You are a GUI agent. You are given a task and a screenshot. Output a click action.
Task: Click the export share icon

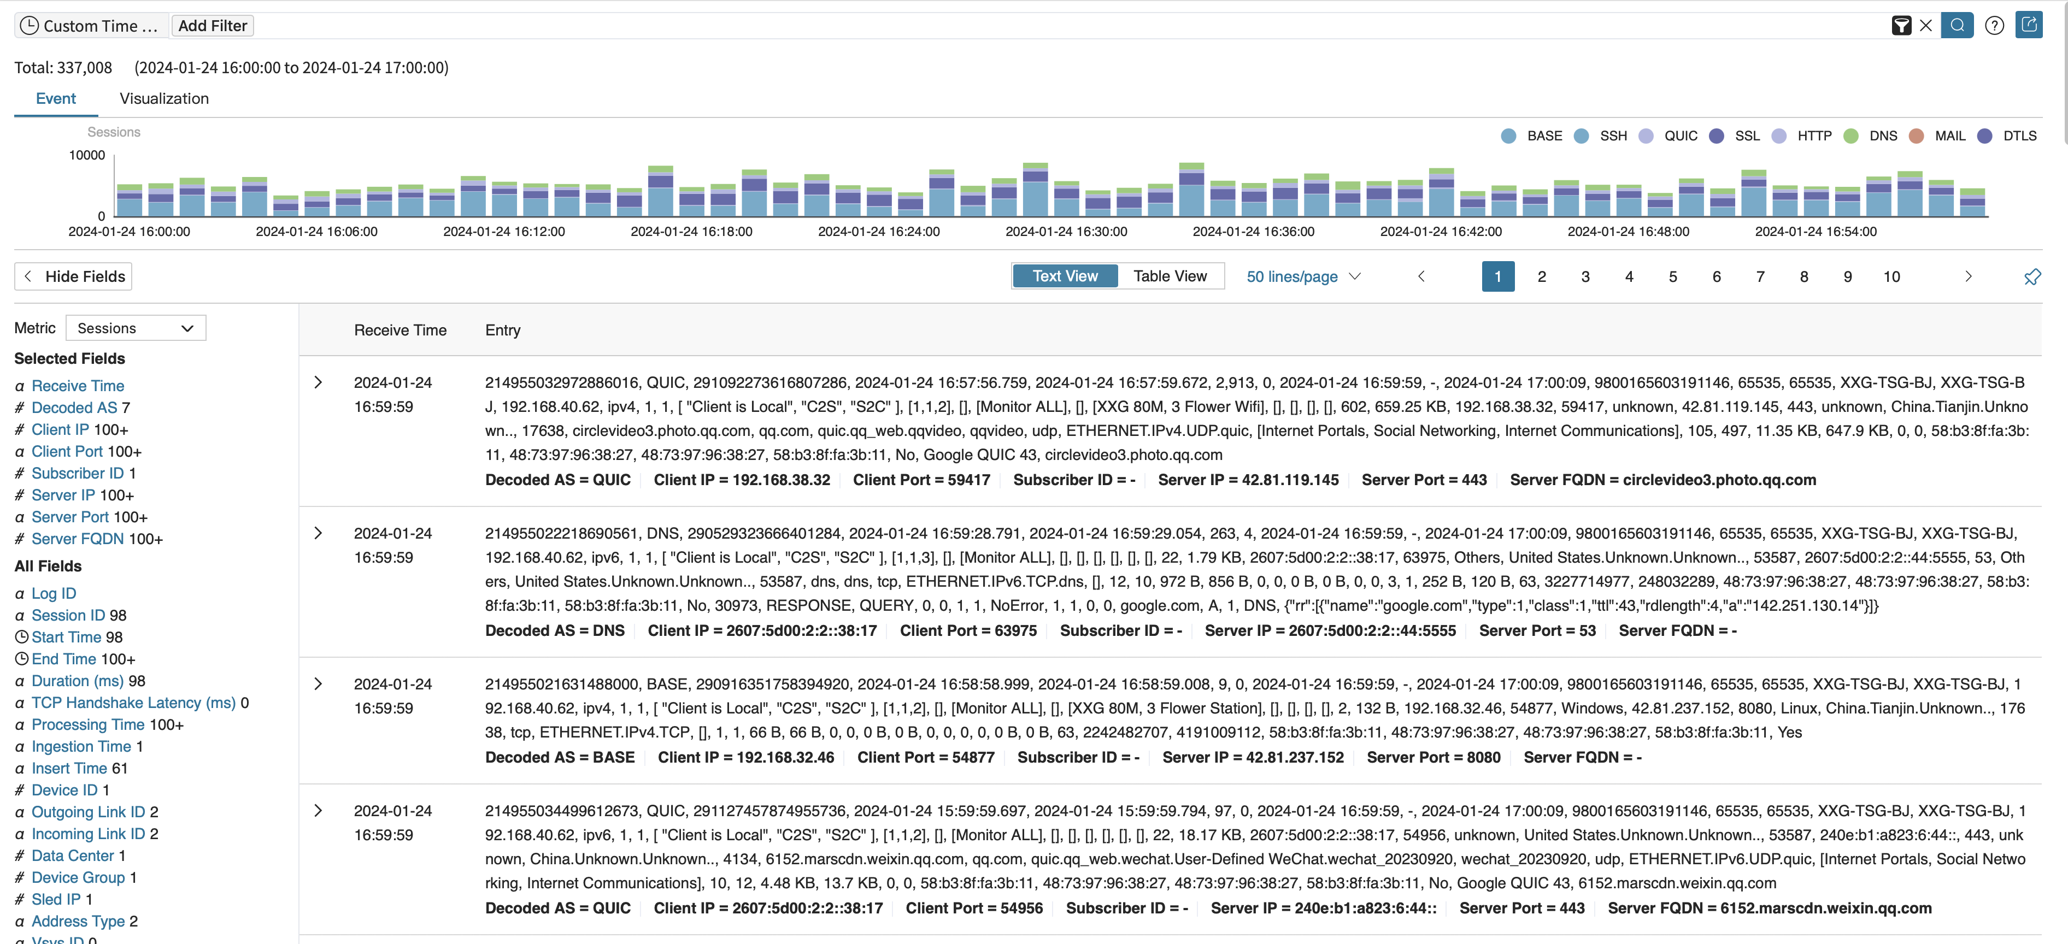2029,25
